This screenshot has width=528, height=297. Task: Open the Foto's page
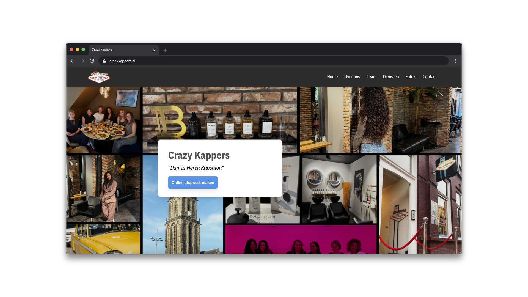pyautogui.click(x=411, y=77)
